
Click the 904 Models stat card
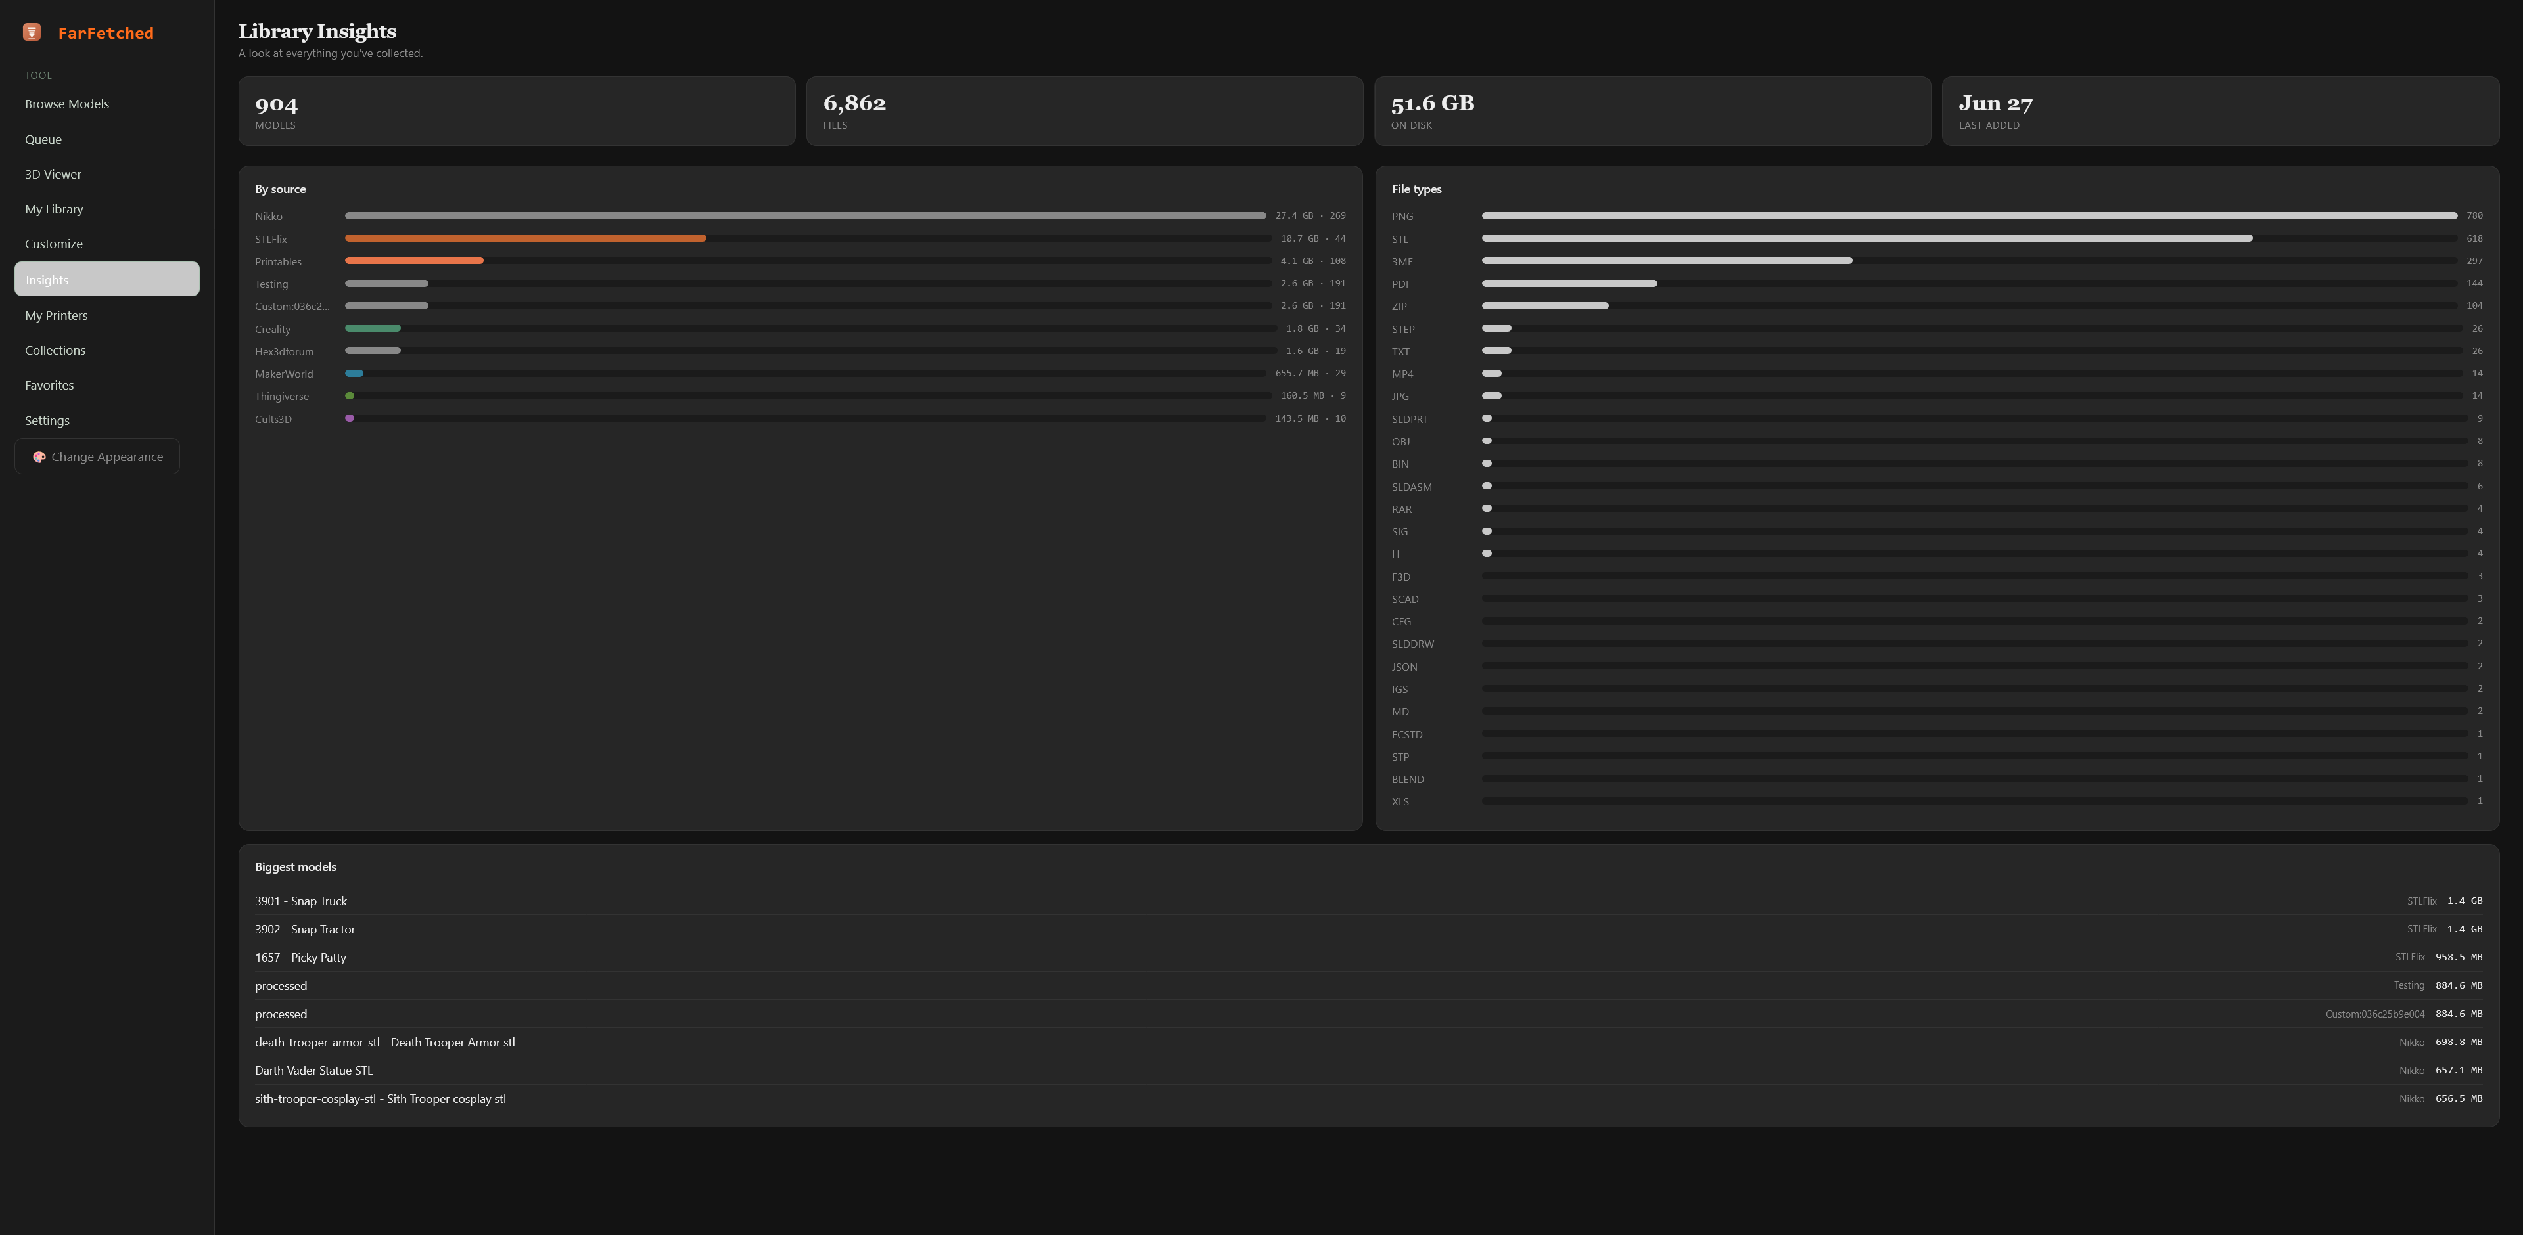(x=517, y=112)
